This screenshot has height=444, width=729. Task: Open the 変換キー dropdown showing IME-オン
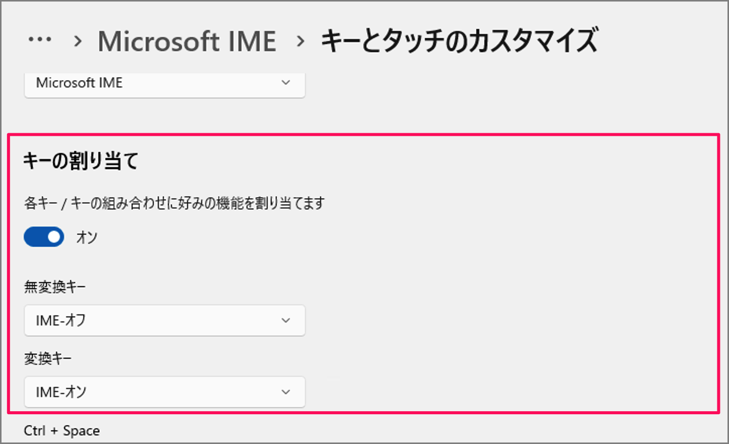164,392
